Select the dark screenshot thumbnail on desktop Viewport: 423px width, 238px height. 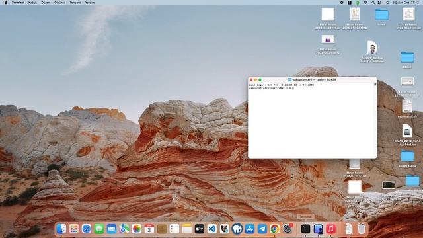(x=389, y=185)
